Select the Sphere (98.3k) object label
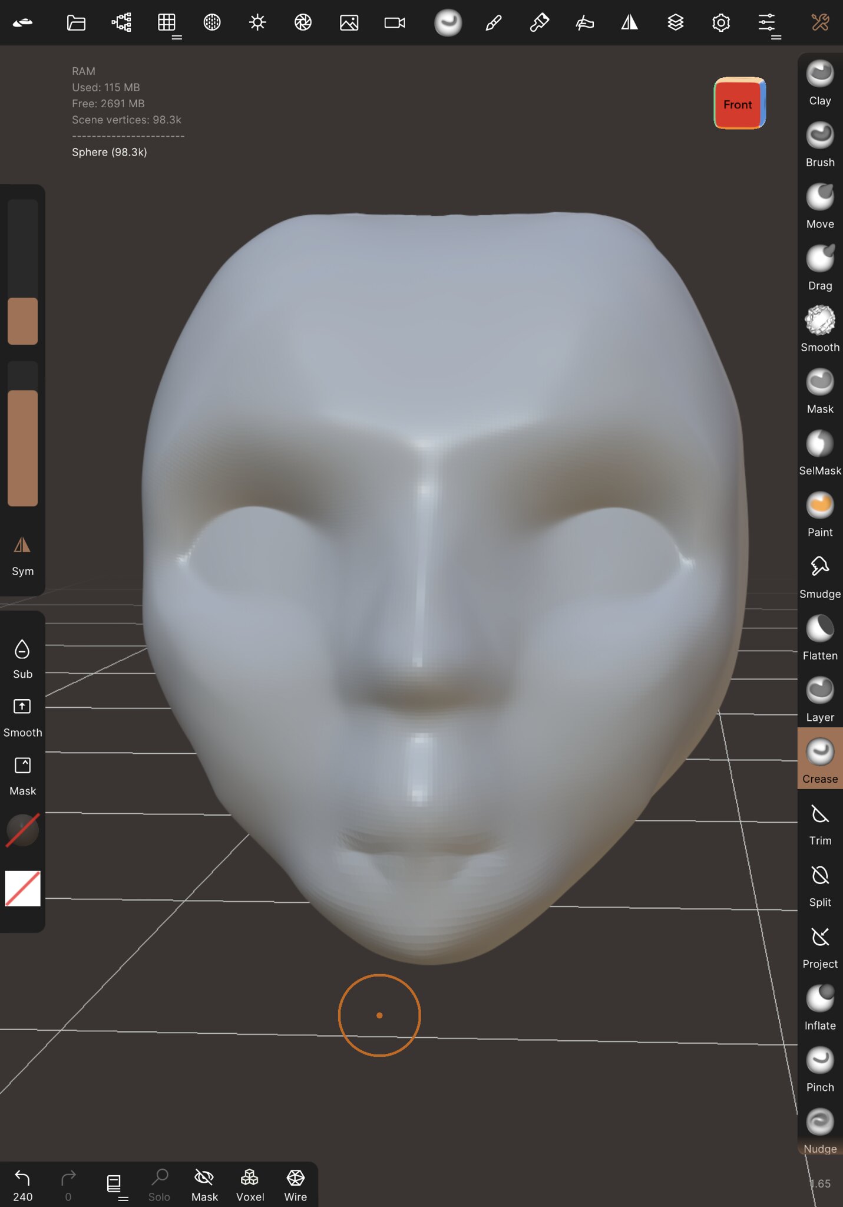Viewport: 843px width, 1207px height. tap(110, 152)
